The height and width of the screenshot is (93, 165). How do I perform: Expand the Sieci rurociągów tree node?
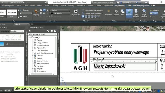[x=32, y=61]
